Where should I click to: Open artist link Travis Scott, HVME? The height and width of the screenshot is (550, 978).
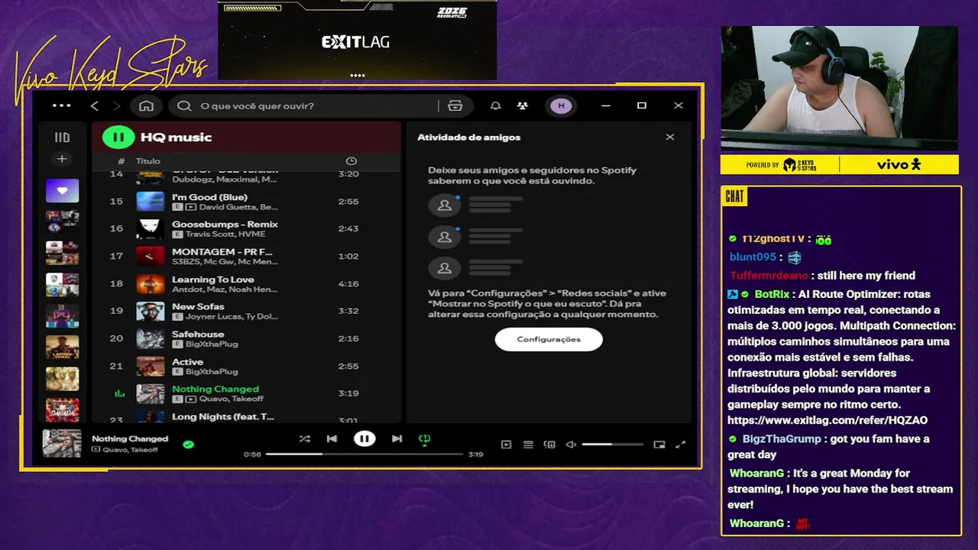225,235
